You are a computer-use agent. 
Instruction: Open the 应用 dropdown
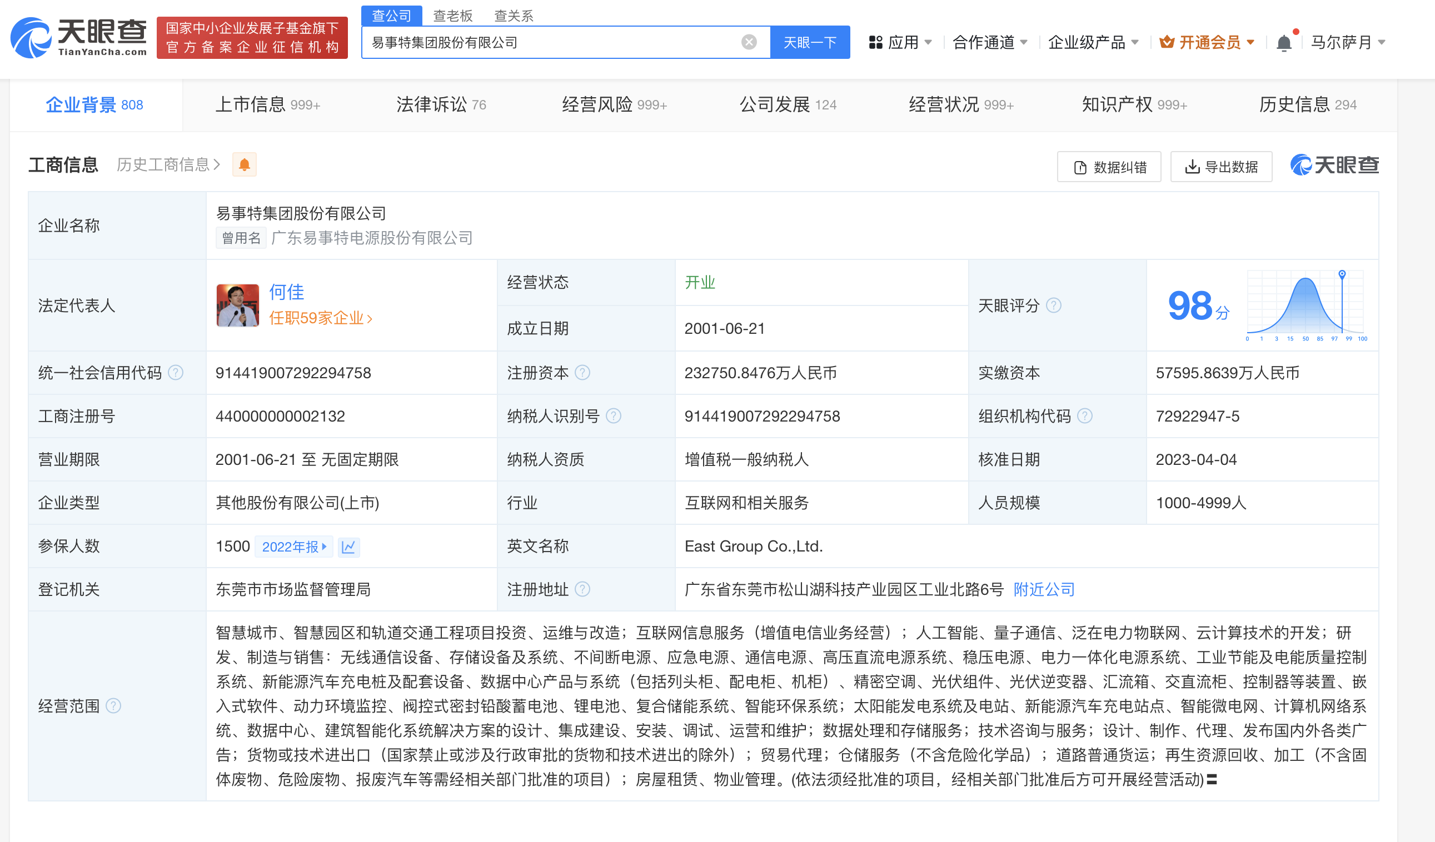tap(903, 42)
